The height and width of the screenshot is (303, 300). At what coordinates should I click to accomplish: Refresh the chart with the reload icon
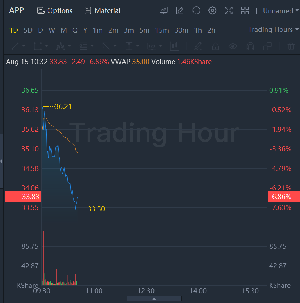196,10
